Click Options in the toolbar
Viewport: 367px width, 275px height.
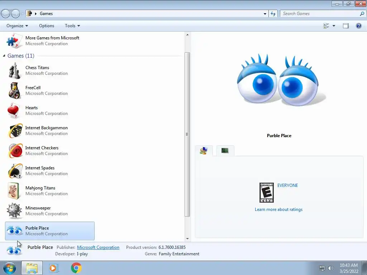click(x=47, y=26)
